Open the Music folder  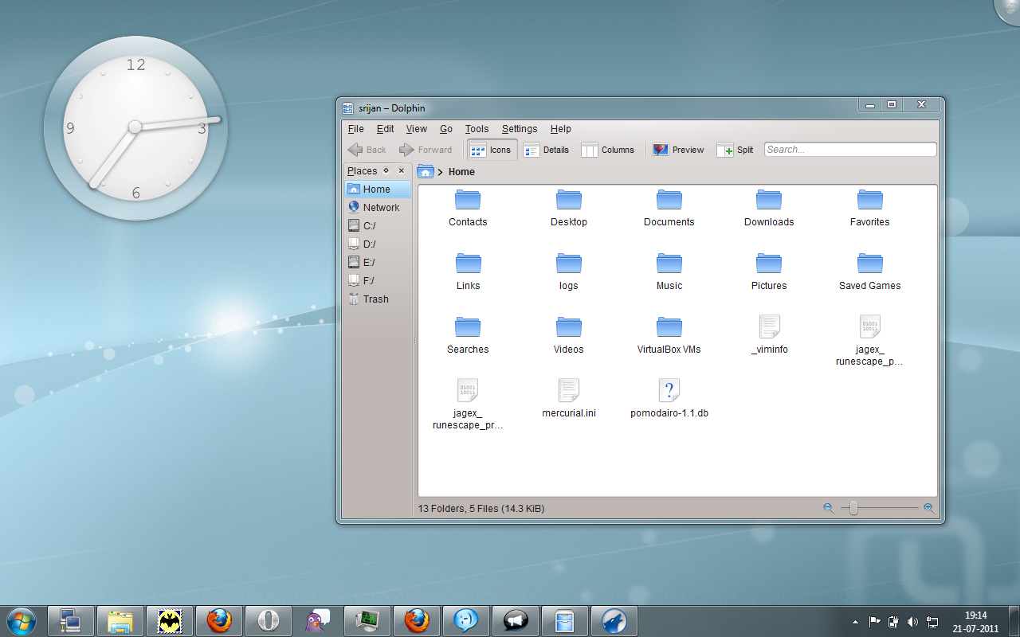tap(669, 264)
